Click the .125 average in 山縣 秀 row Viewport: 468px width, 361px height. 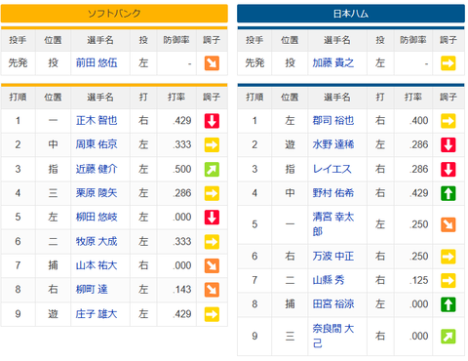418,280
